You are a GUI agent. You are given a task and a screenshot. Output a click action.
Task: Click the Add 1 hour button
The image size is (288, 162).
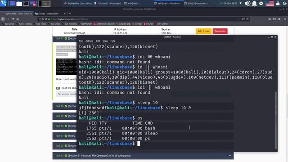pyautogui.click(x=203, y=31)
